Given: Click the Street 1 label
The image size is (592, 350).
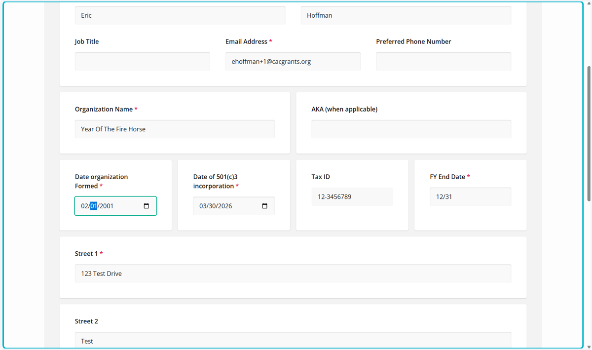Looking at the screenshot, I should click(x=89, y=254).
